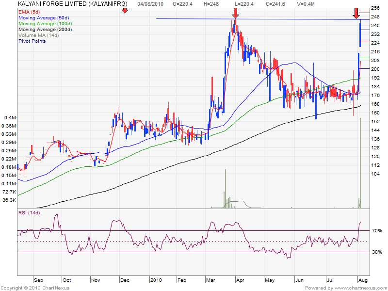Click the 200 price axis label
The height and width of the screenshot is (291, 388).
pyautogui.click(x=375, y=69)
